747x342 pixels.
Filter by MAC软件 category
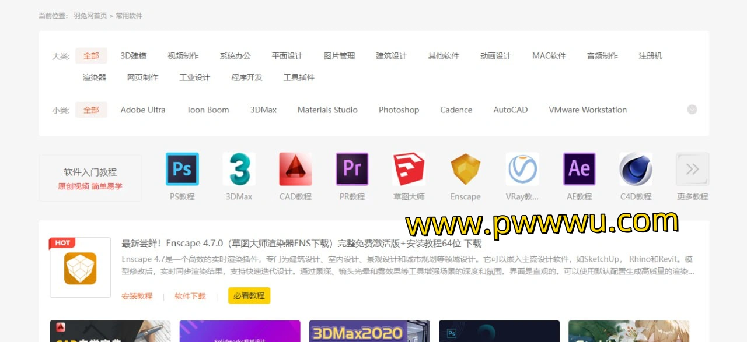[x=549, y=56]
